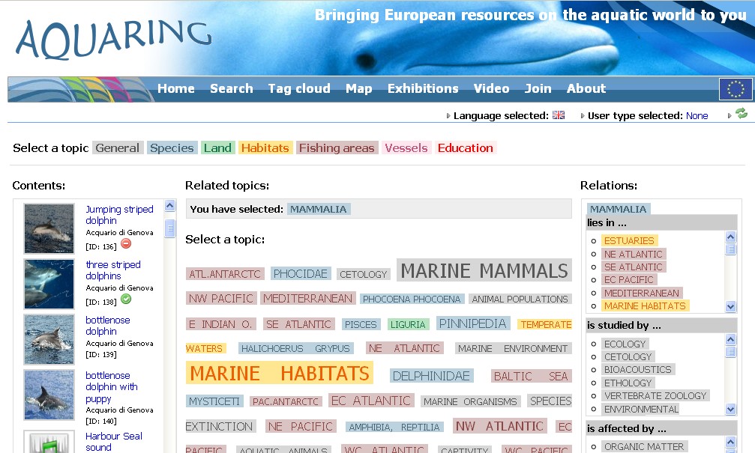Screen dimensions: 755x453
Task: Choose the PINNIPEDIA tag
Action: point(473,323)
